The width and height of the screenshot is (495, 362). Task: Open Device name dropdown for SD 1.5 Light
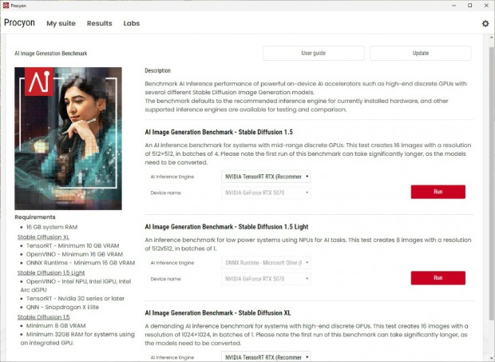[x=266, y=279]
